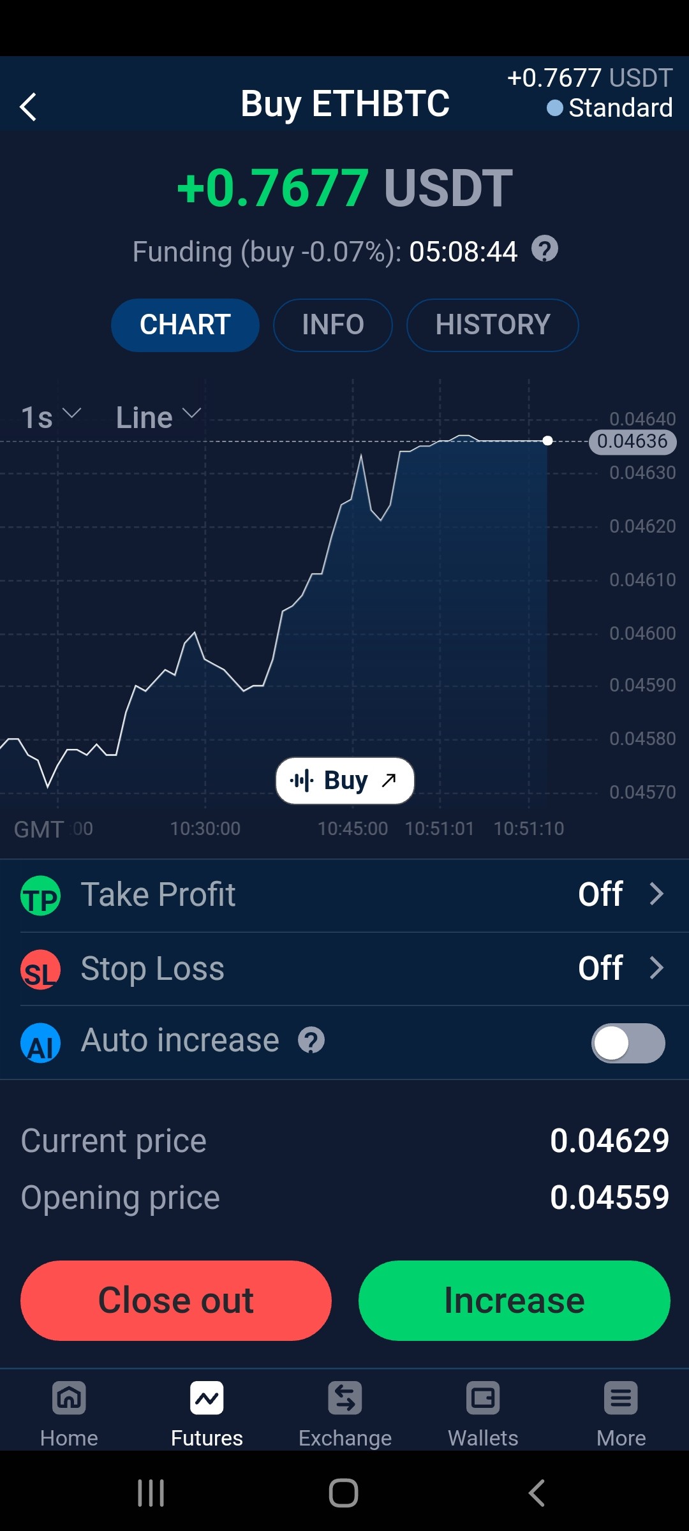This screenshot has height=1531, width=689.
Task: Tap the back arrow beside Buy ETHBTC
Action: tap(28, 107)
